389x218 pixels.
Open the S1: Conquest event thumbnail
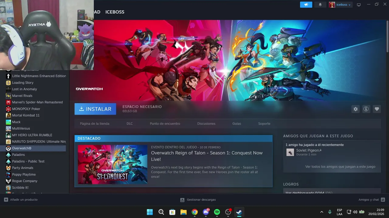pos(112,164)
